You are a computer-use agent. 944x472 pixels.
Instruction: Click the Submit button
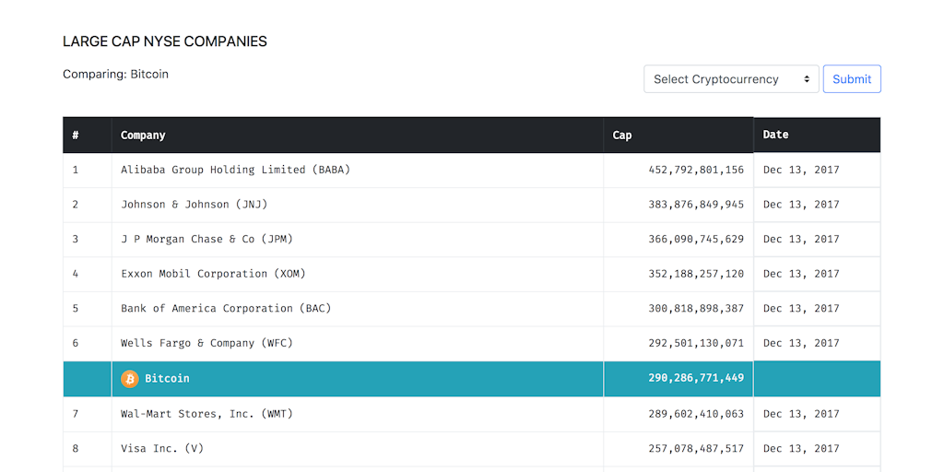tap(851, 79)
